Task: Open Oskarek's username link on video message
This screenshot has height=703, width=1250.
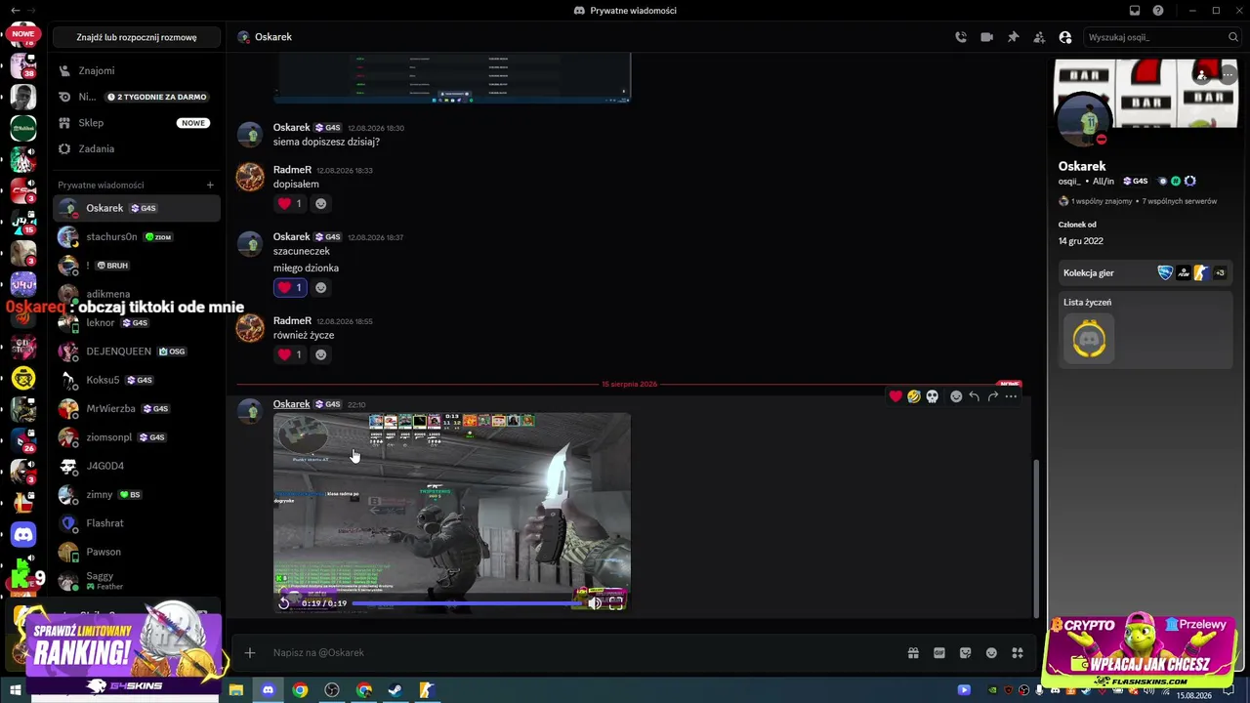Action: [292, 404]
